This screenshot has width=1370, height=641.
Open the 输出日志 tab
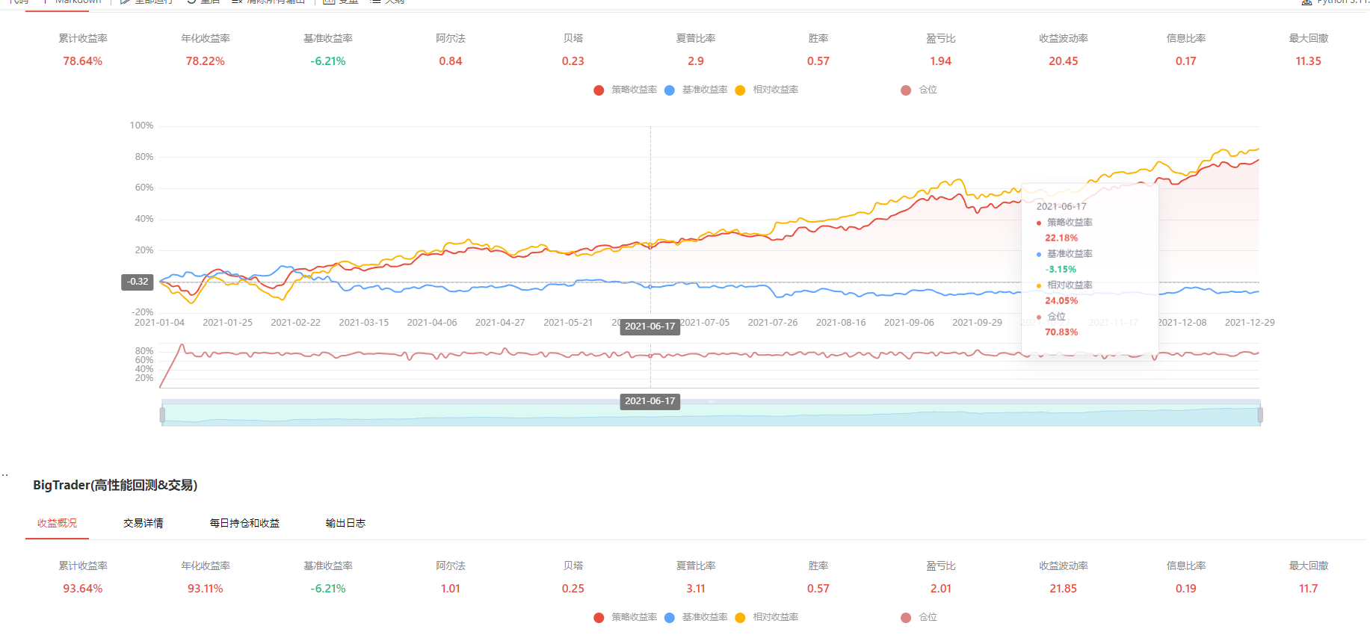coord(345,523)
